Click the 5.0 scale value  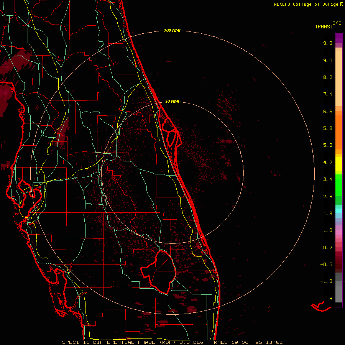tap(328, 145)
